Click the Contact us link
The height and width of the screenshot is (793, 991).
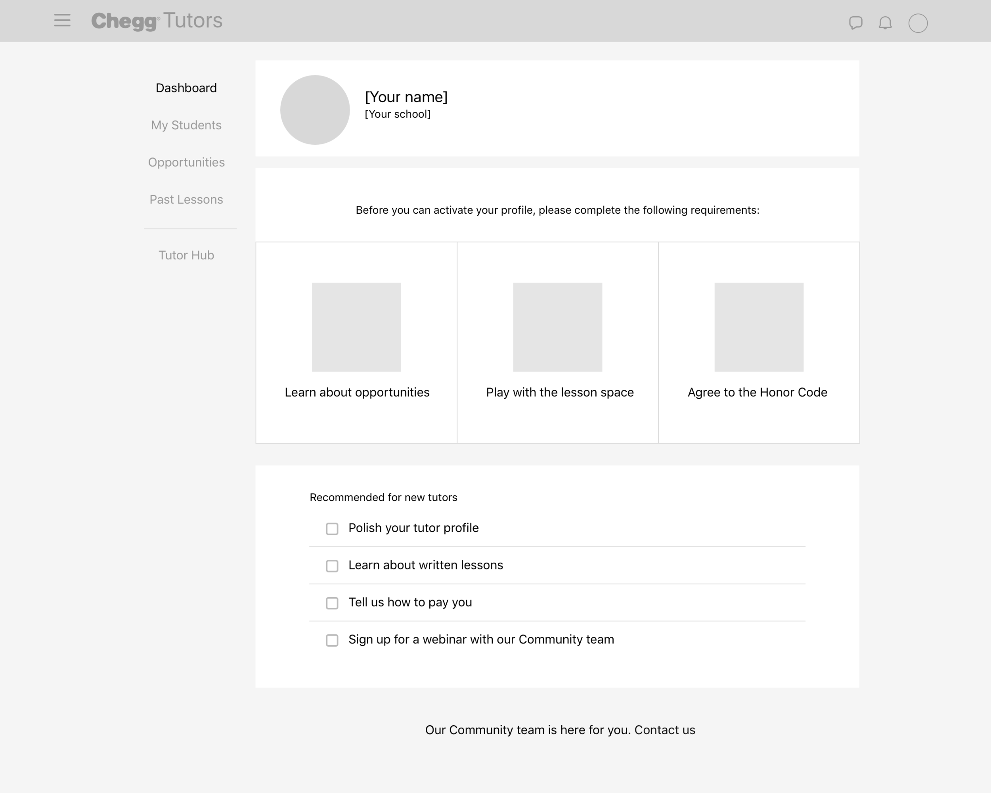pos(665,730)
